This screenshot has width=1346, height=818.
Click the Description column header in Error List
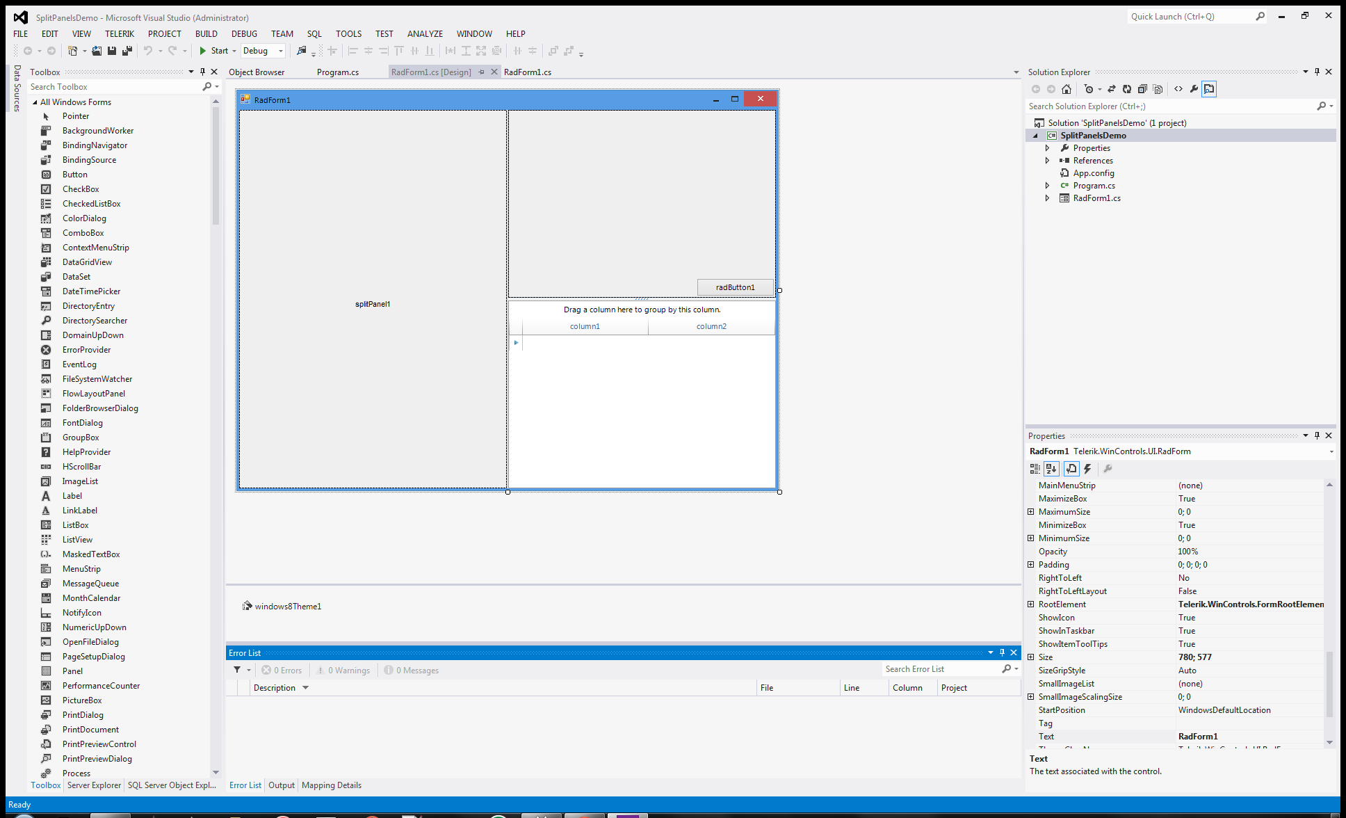(x=503, y=688)
